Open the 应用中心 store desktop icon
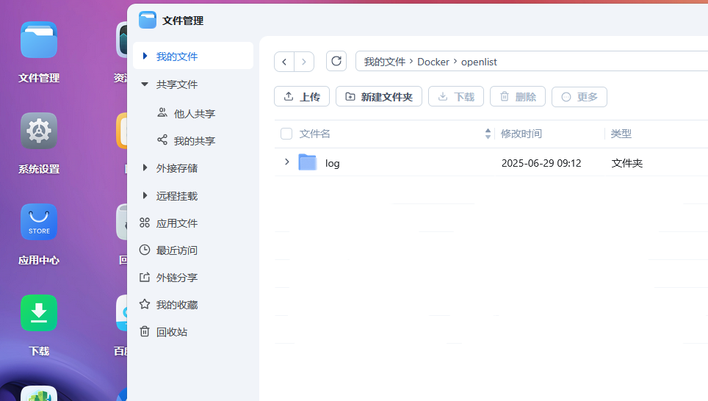 point(39,223)
